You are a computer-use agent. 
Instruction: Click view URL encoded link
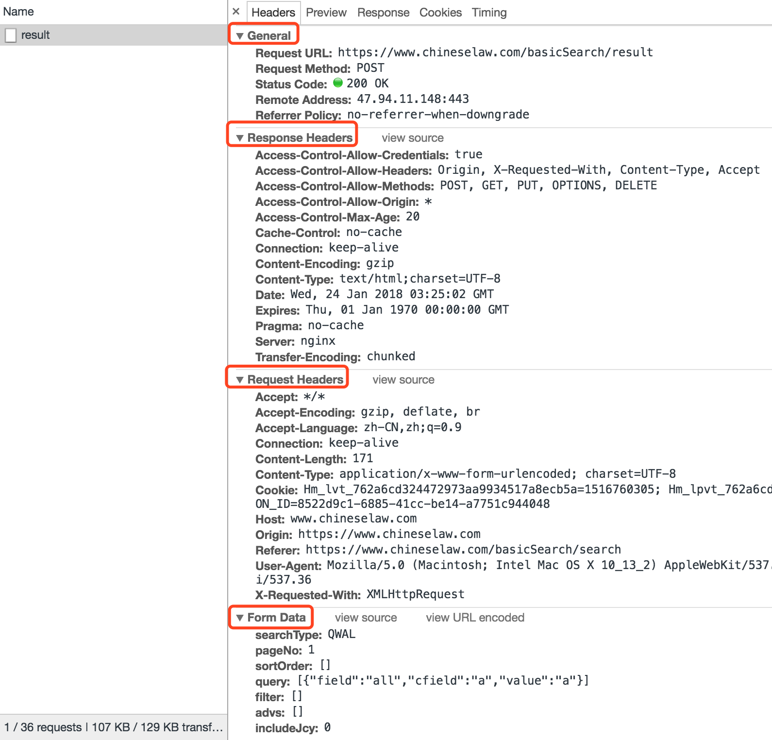(x=475, y=618)
